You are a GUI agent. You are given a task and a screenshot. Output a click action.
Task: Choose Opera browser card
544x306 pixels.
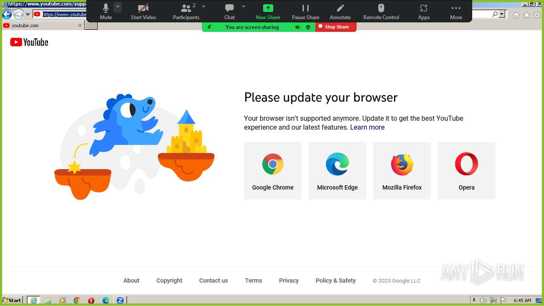[467, 171]
